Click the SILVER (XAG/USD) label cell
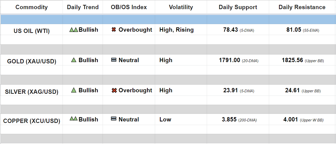The height and width of the screenshot is (144, 336). click(32, 92)
